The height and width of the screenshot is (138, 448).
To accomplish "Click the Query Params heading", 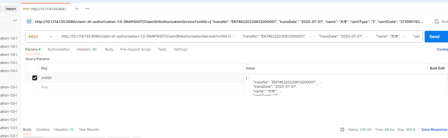I will pos(37,59).
